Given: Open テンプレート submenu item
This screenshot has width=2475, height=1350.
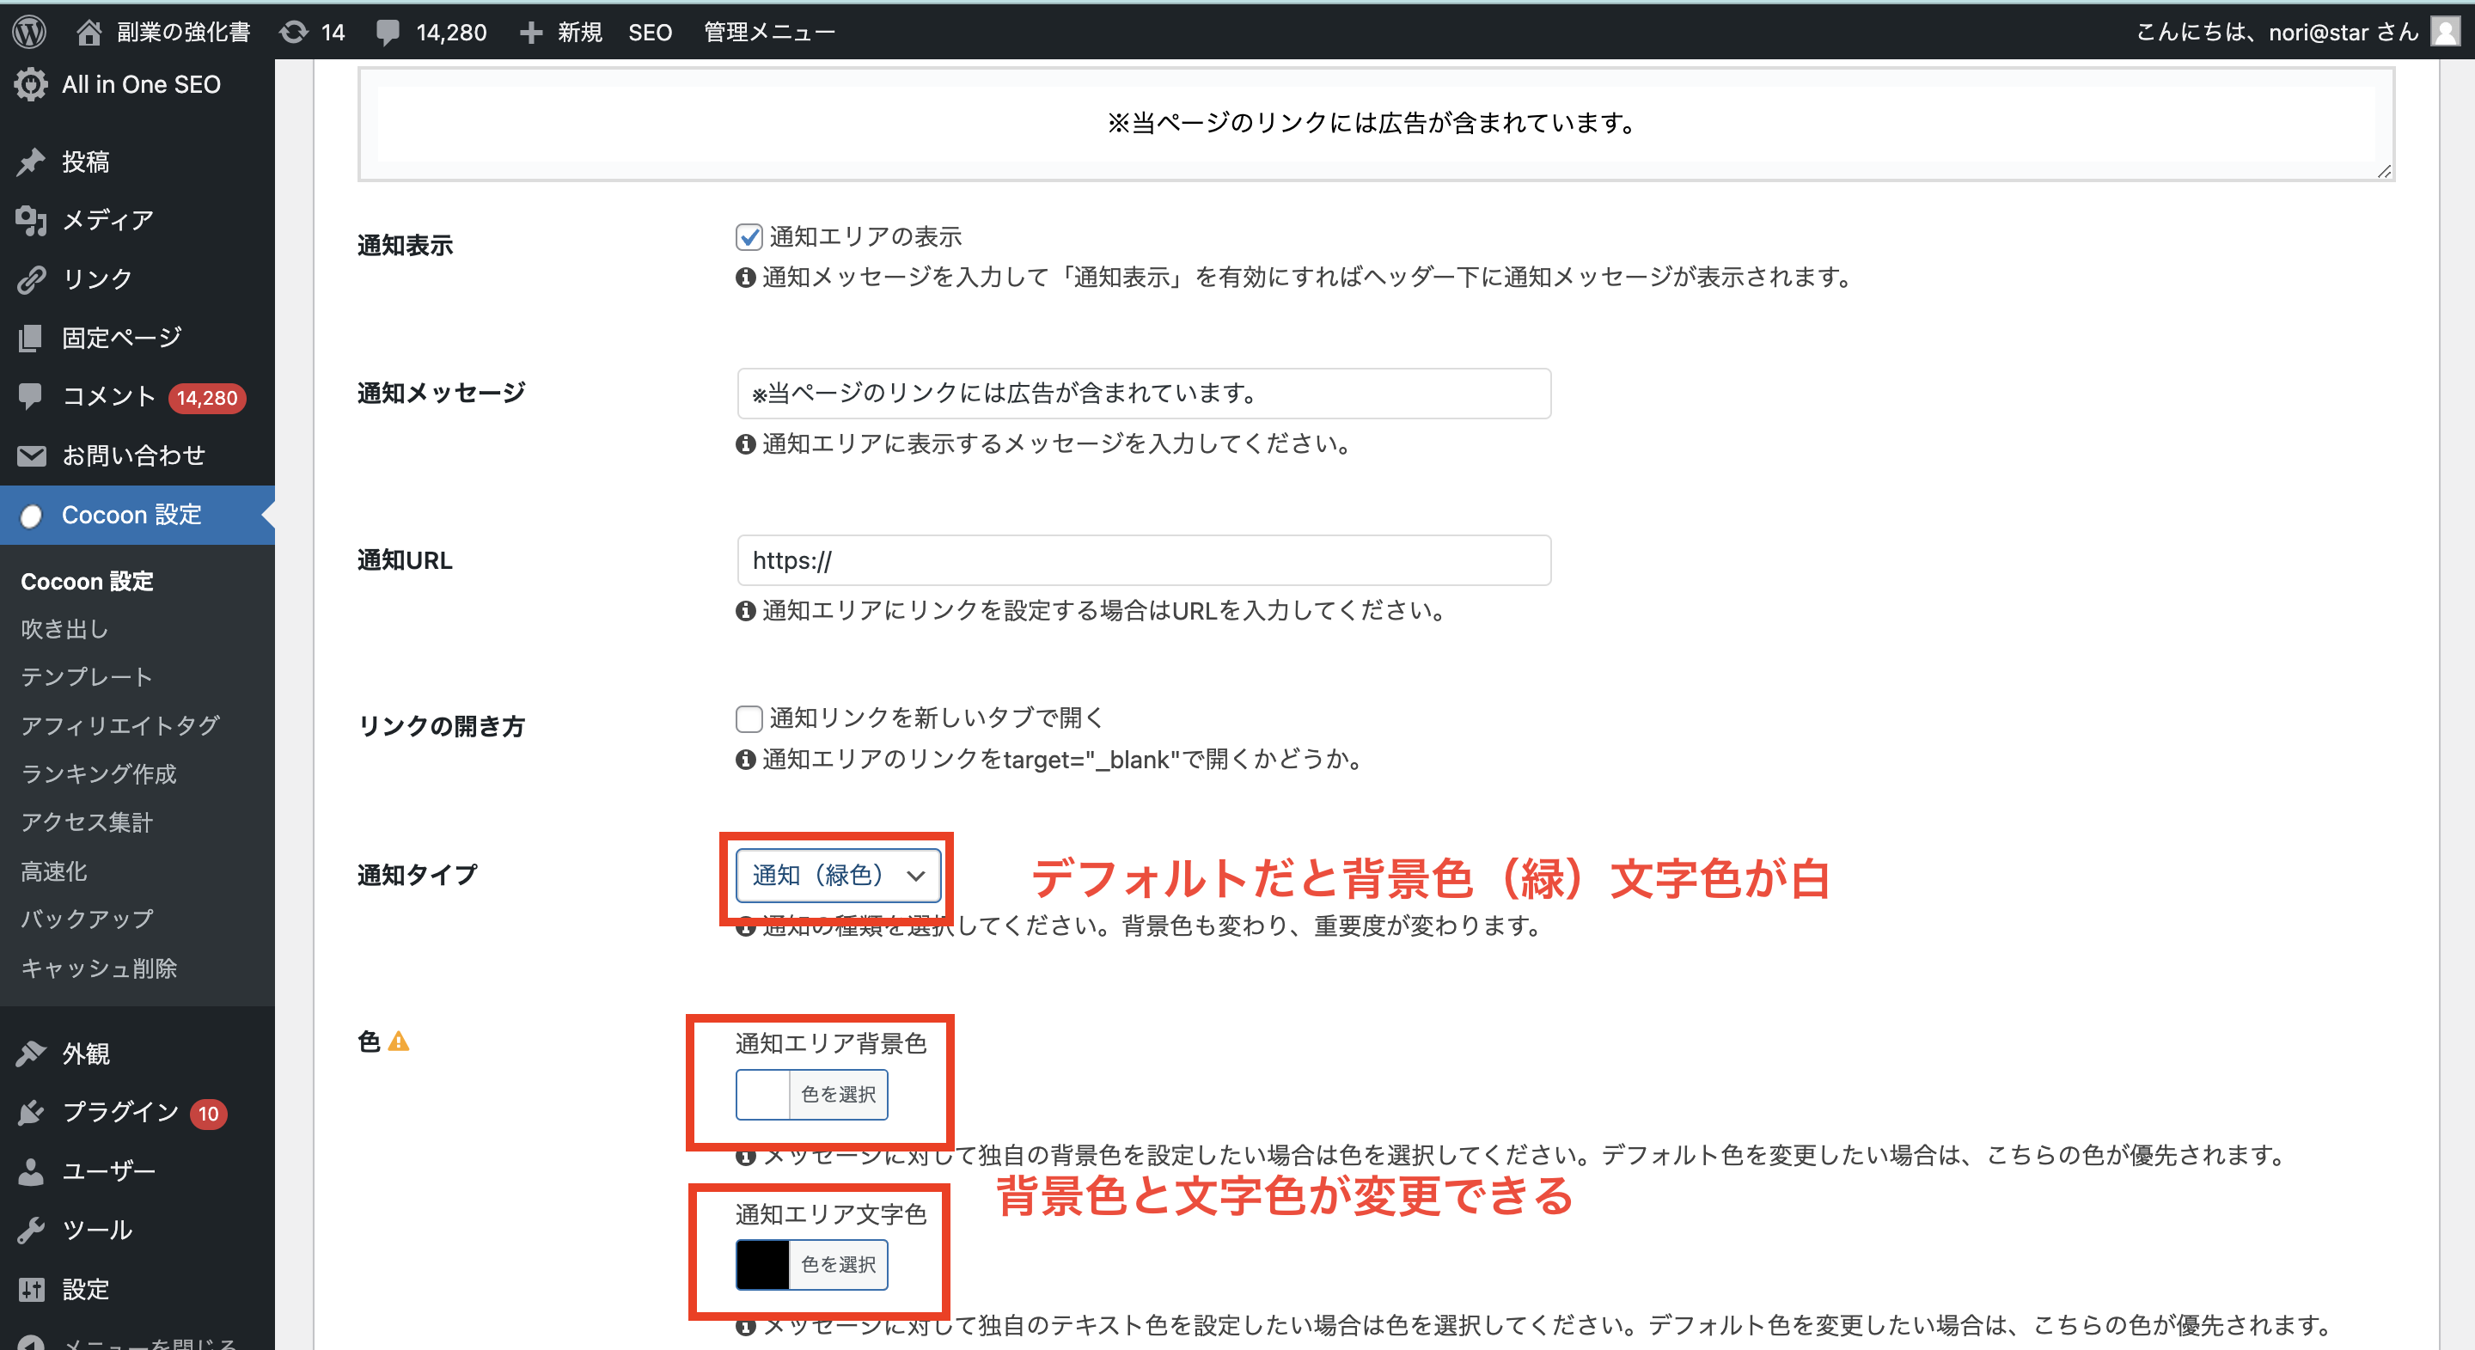Looking at the screenshot, I should pyautogui.click(x=87, y=676).
